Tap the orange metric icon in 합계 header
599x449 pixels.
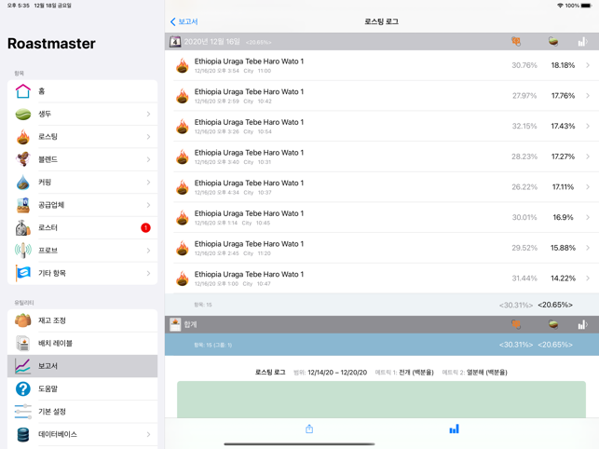click(x=516, y=324)
